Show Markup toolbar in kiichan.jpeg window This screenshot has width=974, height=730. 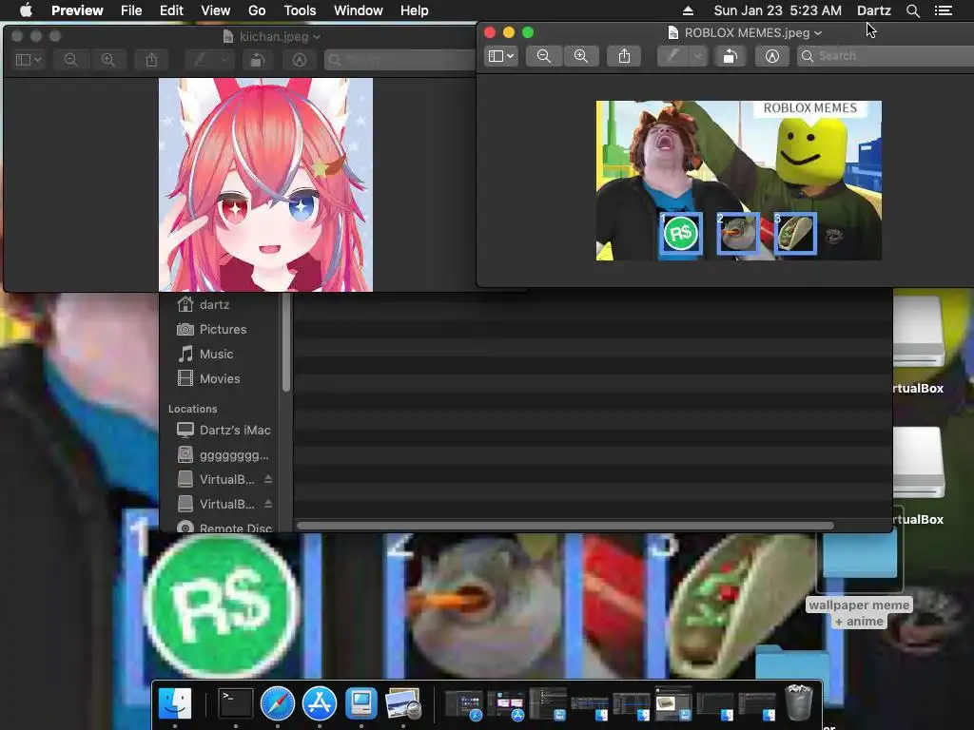[300, 60]
